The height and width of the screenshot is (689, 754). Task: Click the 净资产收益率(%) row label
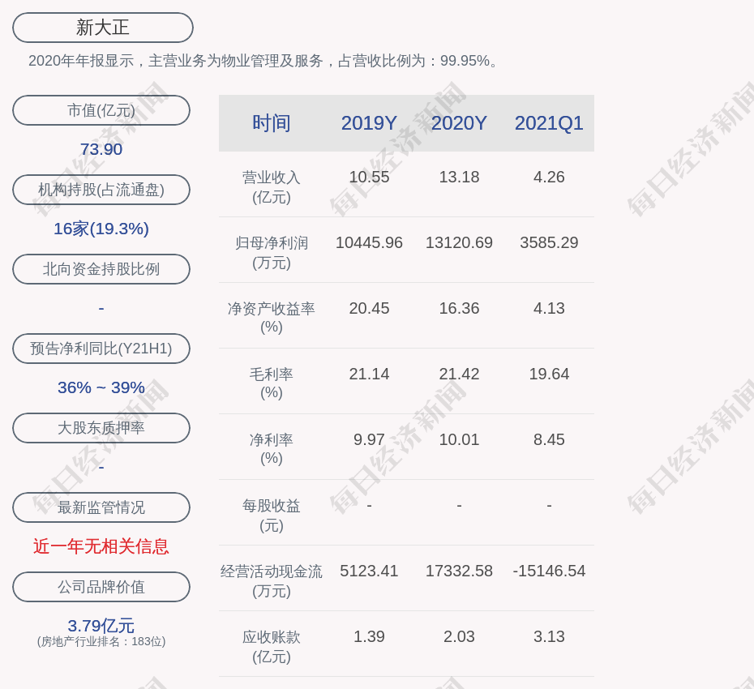coord(272,317)
